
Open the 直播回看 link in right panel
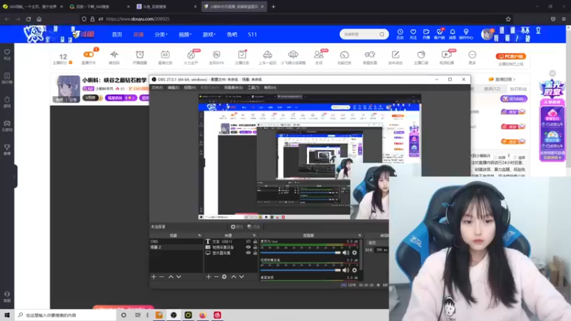pyautogui.click(x=502, y=79)
